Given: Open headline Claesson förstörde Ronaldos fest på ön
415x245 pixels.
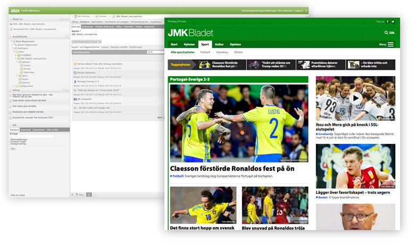Looking at the screenshot, I should (232, 169).
